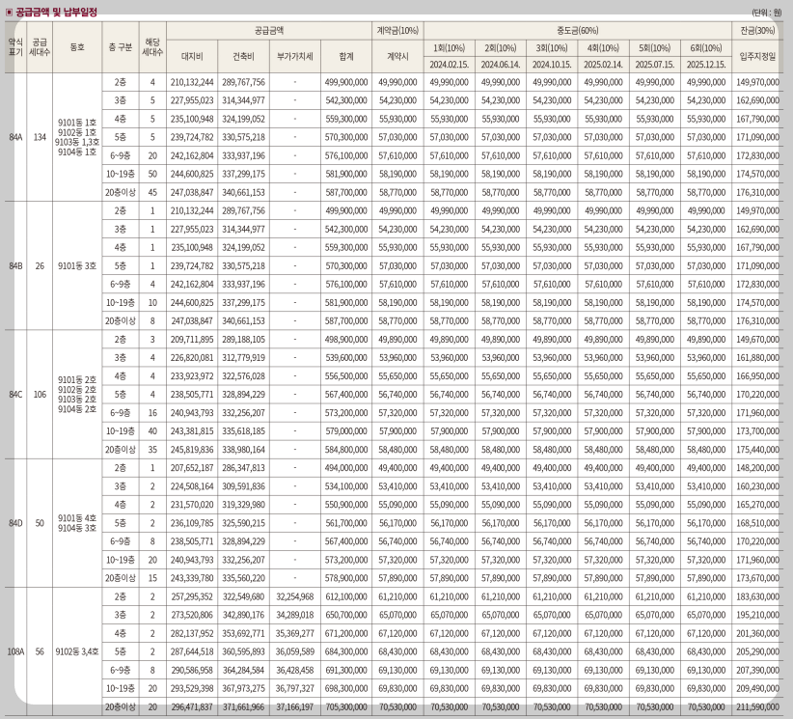Click the supply count '106' for 84C
The width and height of the screenshot is (793, 719).
click(x=40, y=394)
